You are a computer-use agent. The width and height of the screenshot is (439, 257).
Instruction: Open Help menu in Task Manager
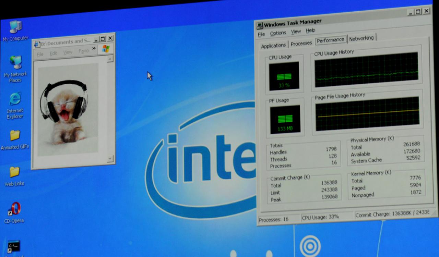point(310,30)
